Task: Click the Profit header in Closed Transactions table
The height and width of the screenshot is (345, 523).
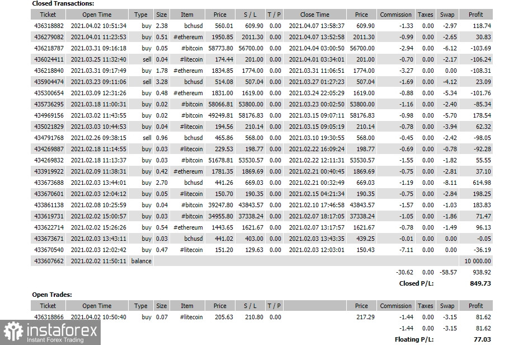Action: point(475,15)
